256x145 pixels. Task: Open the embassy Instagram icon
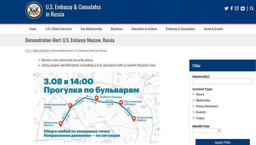[236, 8]
